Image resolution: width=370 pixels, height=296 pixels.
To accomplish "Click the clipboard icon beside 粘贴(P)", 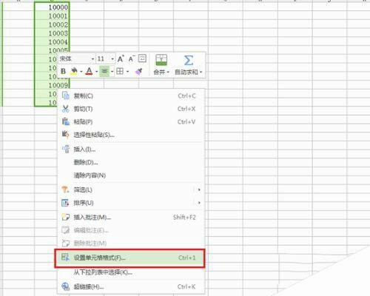I will pyautogui.click(x=66, y=121).
